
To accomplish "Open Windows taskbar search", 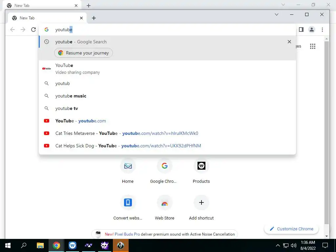I will tap(24, 245).
